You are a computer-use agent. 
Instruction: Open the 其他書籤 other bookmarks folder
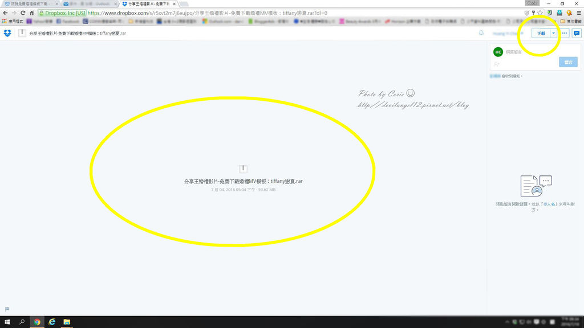[x=571, y=22]
